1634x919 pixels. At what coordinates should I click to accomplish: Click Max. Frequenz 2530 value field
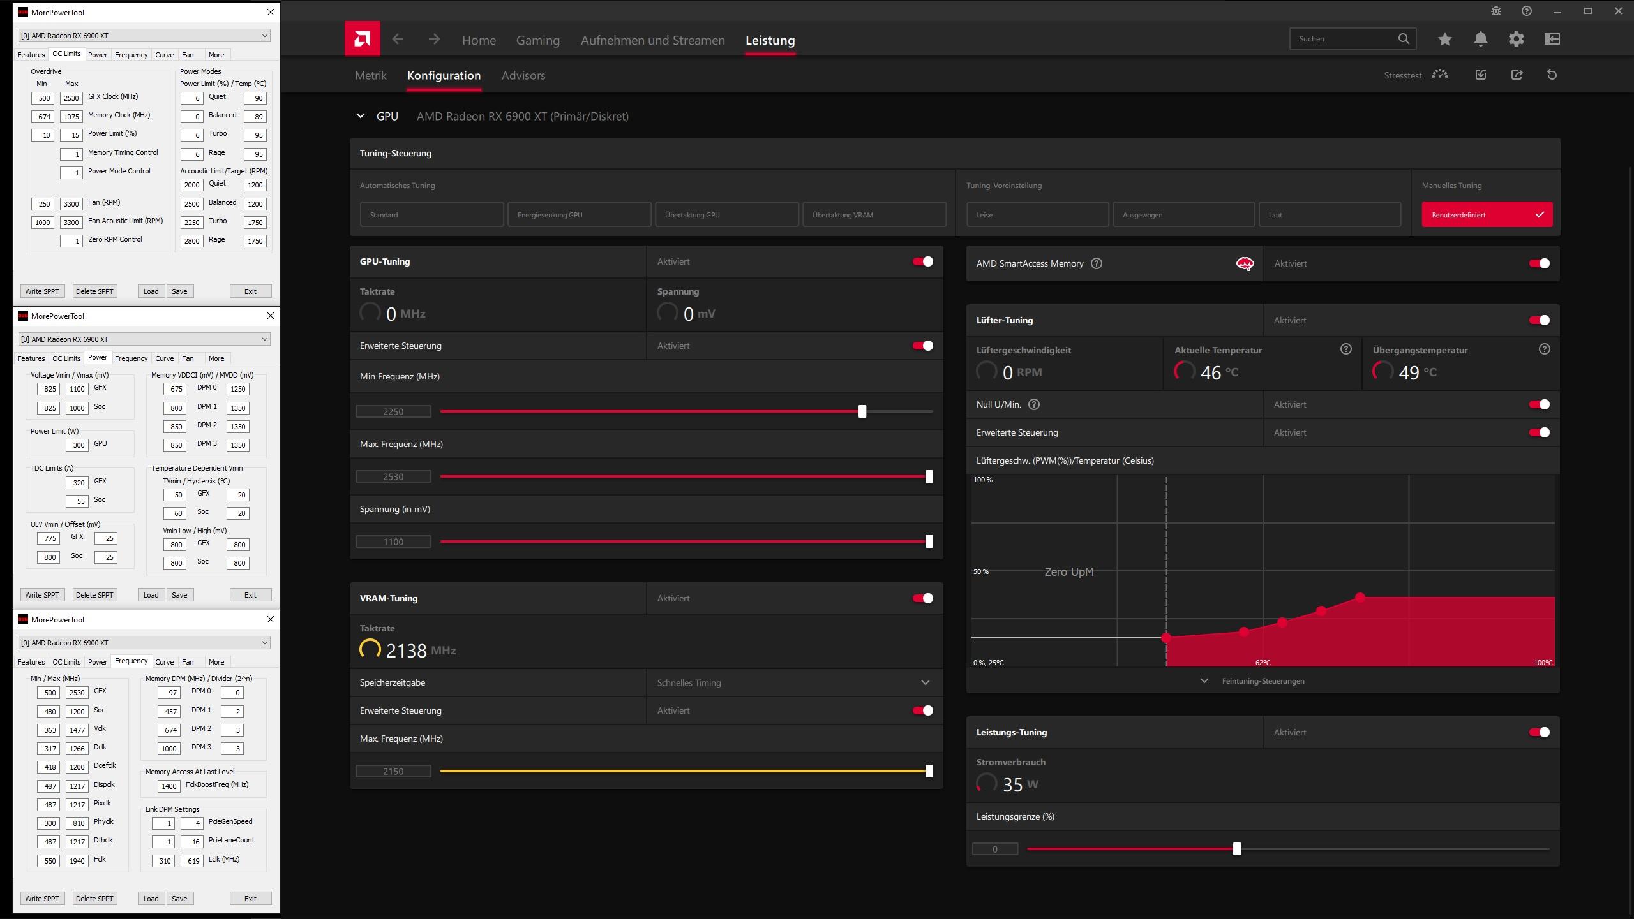pyautogui.click(x=393, y=476)
